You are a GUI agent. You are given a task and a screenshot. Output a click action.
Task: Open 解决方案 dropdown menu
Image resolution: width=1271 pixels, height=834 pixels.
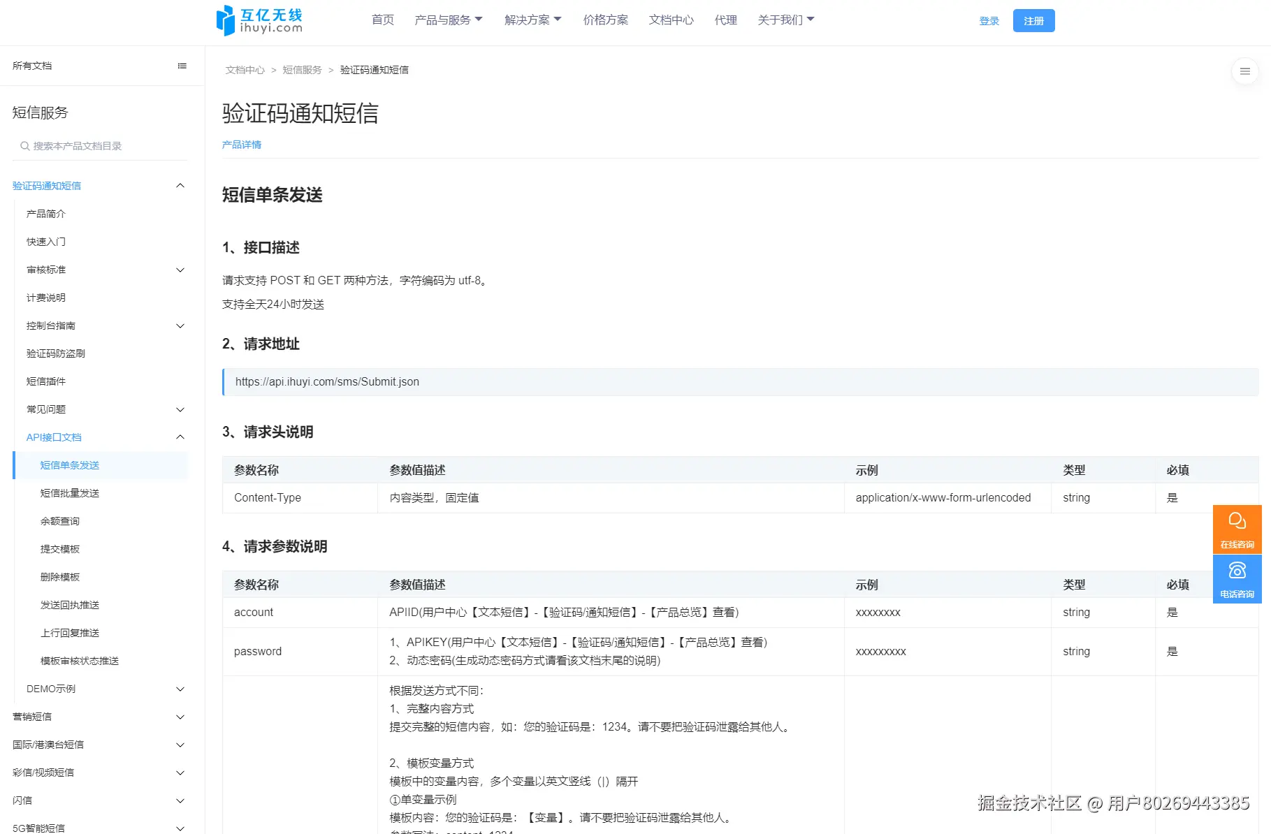(533, 20)
